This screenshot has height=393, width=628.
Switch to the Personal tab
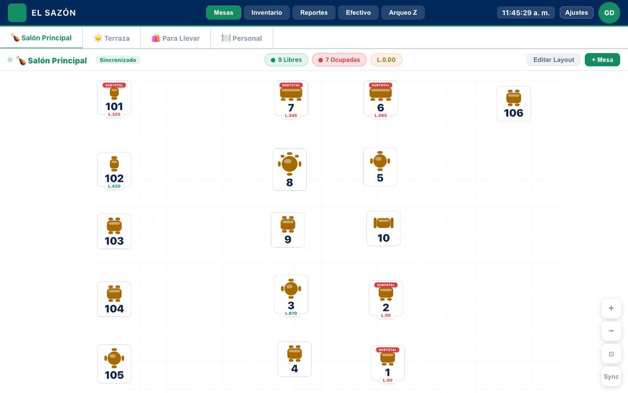click(x=242, y=38)
